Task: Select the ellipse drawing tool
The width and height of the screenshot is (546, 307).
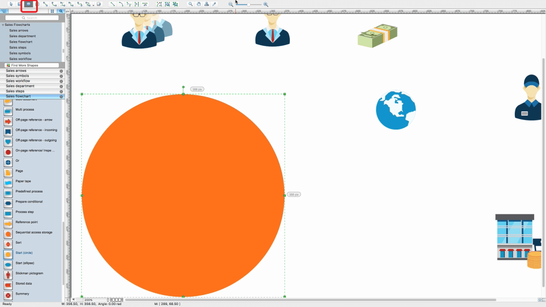Action: point(29,4)
